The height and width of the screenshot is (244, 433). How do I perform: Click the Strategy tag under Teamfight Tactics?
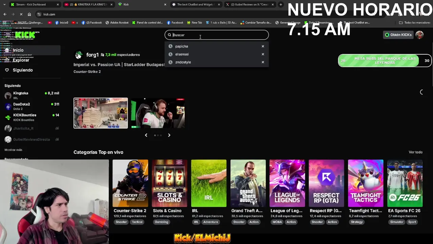click(x=357, y=222)
